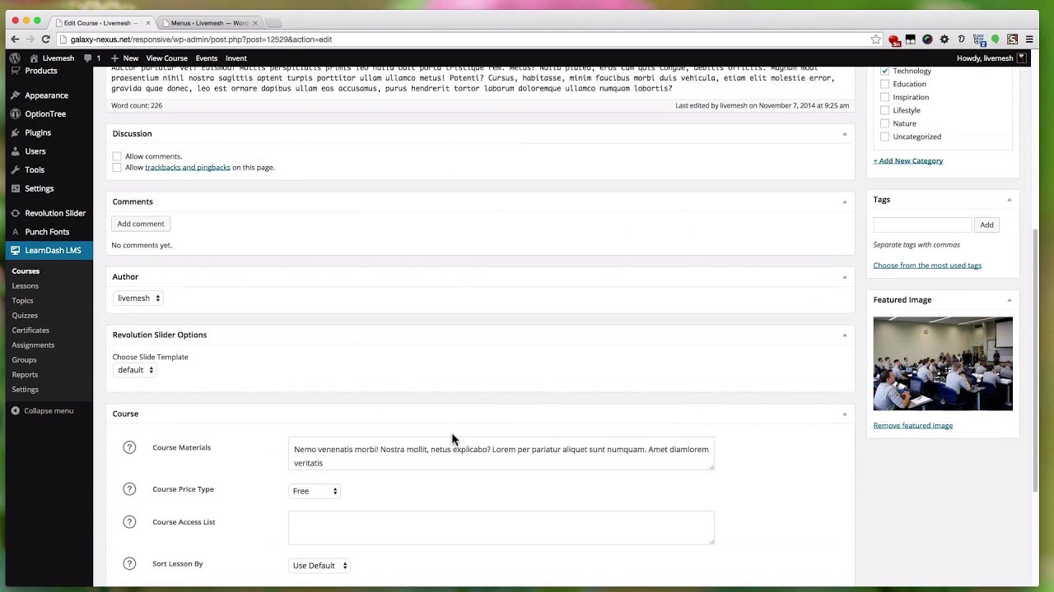The width and height of the screenshot is (1054, 592).
Task: Click the LearnDash LMS icon in the sidebar
Action: (16, 250)
